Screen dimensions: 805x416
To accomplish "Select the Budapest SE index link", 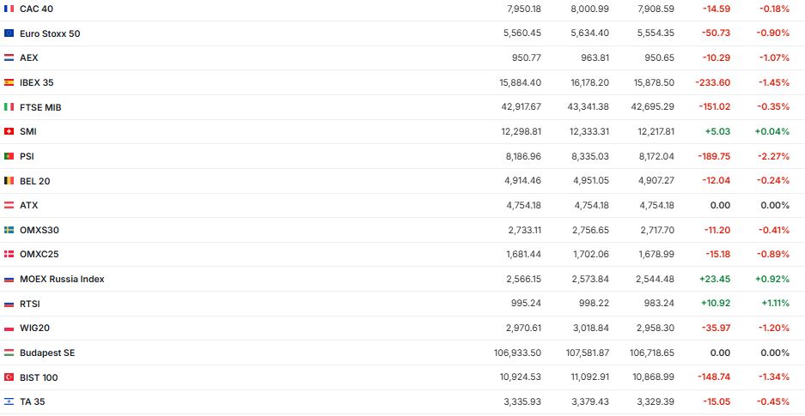I will 47,353.
